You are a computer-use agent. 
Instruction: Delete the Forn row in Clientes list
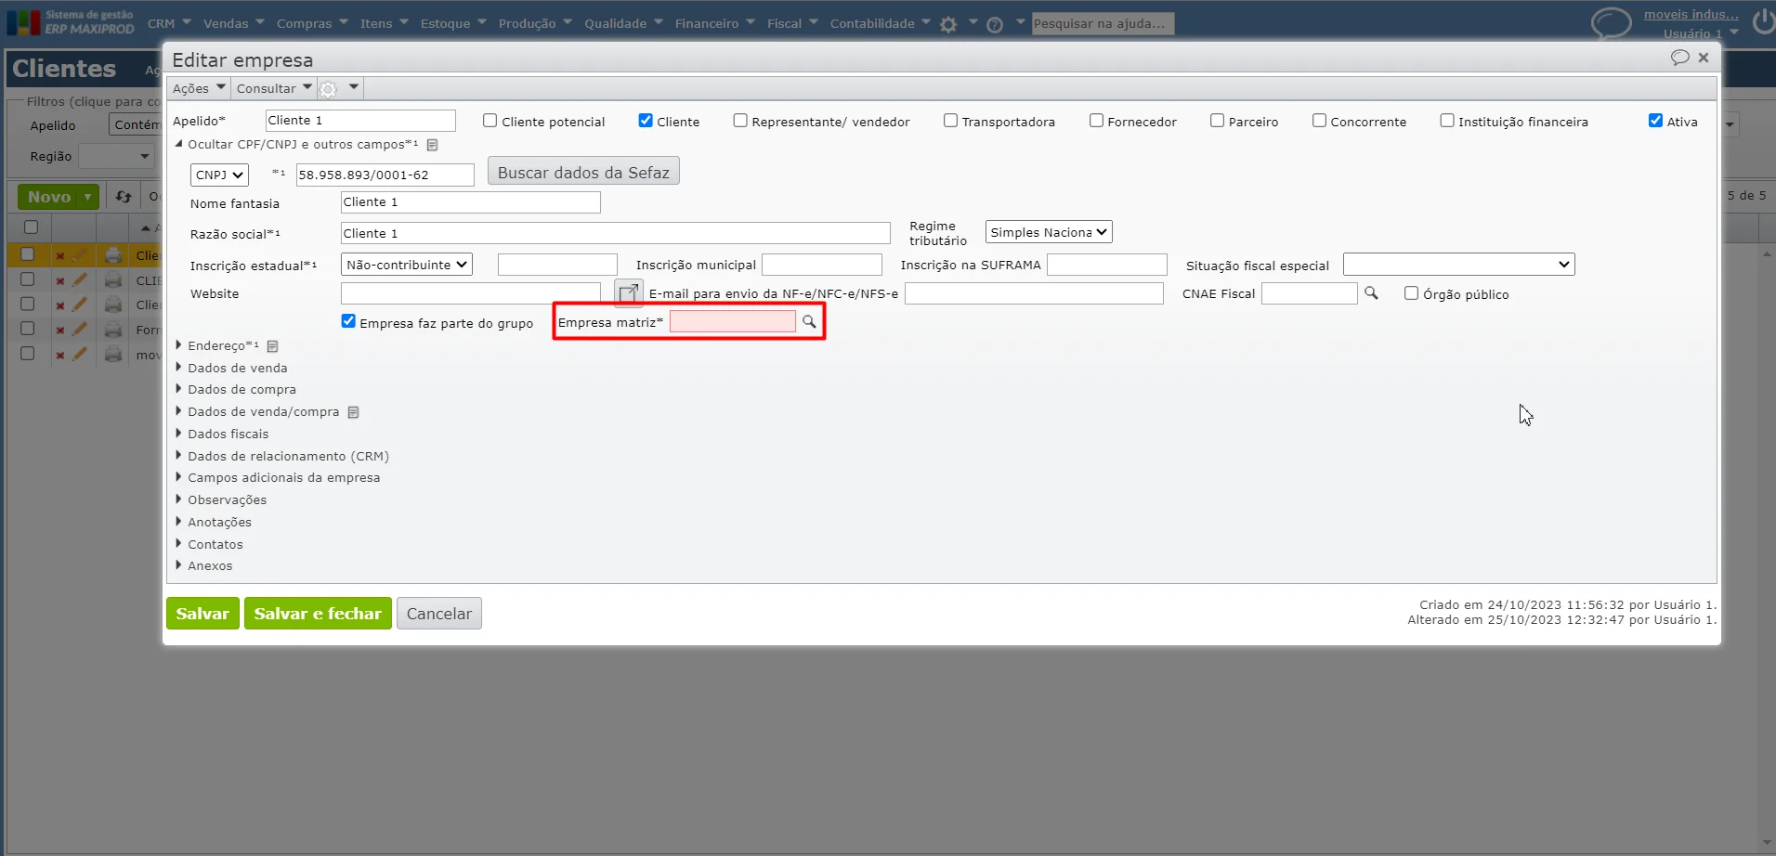pos(60,330)
